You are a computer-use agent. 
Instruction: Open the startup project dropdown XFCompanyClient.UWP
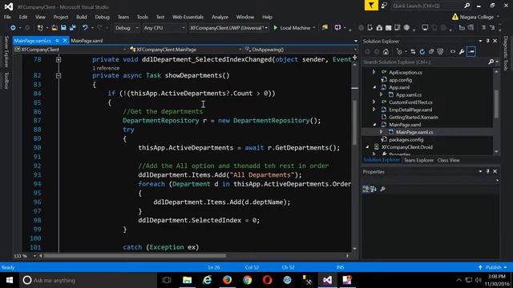[x=228, y=28]
